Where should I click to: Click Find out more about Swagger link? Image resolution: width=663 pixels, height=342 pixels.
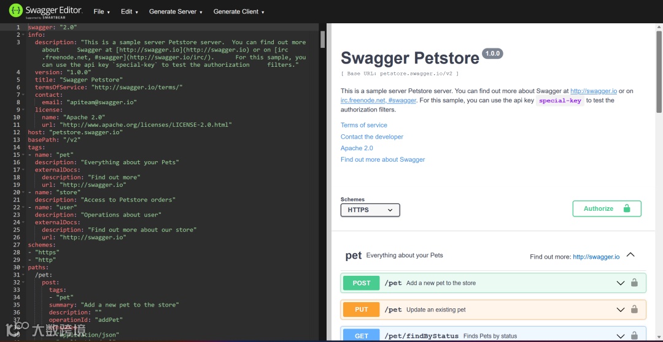[382, 159]
